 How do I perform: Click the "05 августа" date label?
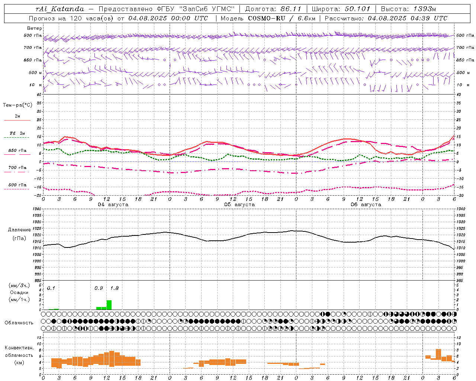[239, 205]
